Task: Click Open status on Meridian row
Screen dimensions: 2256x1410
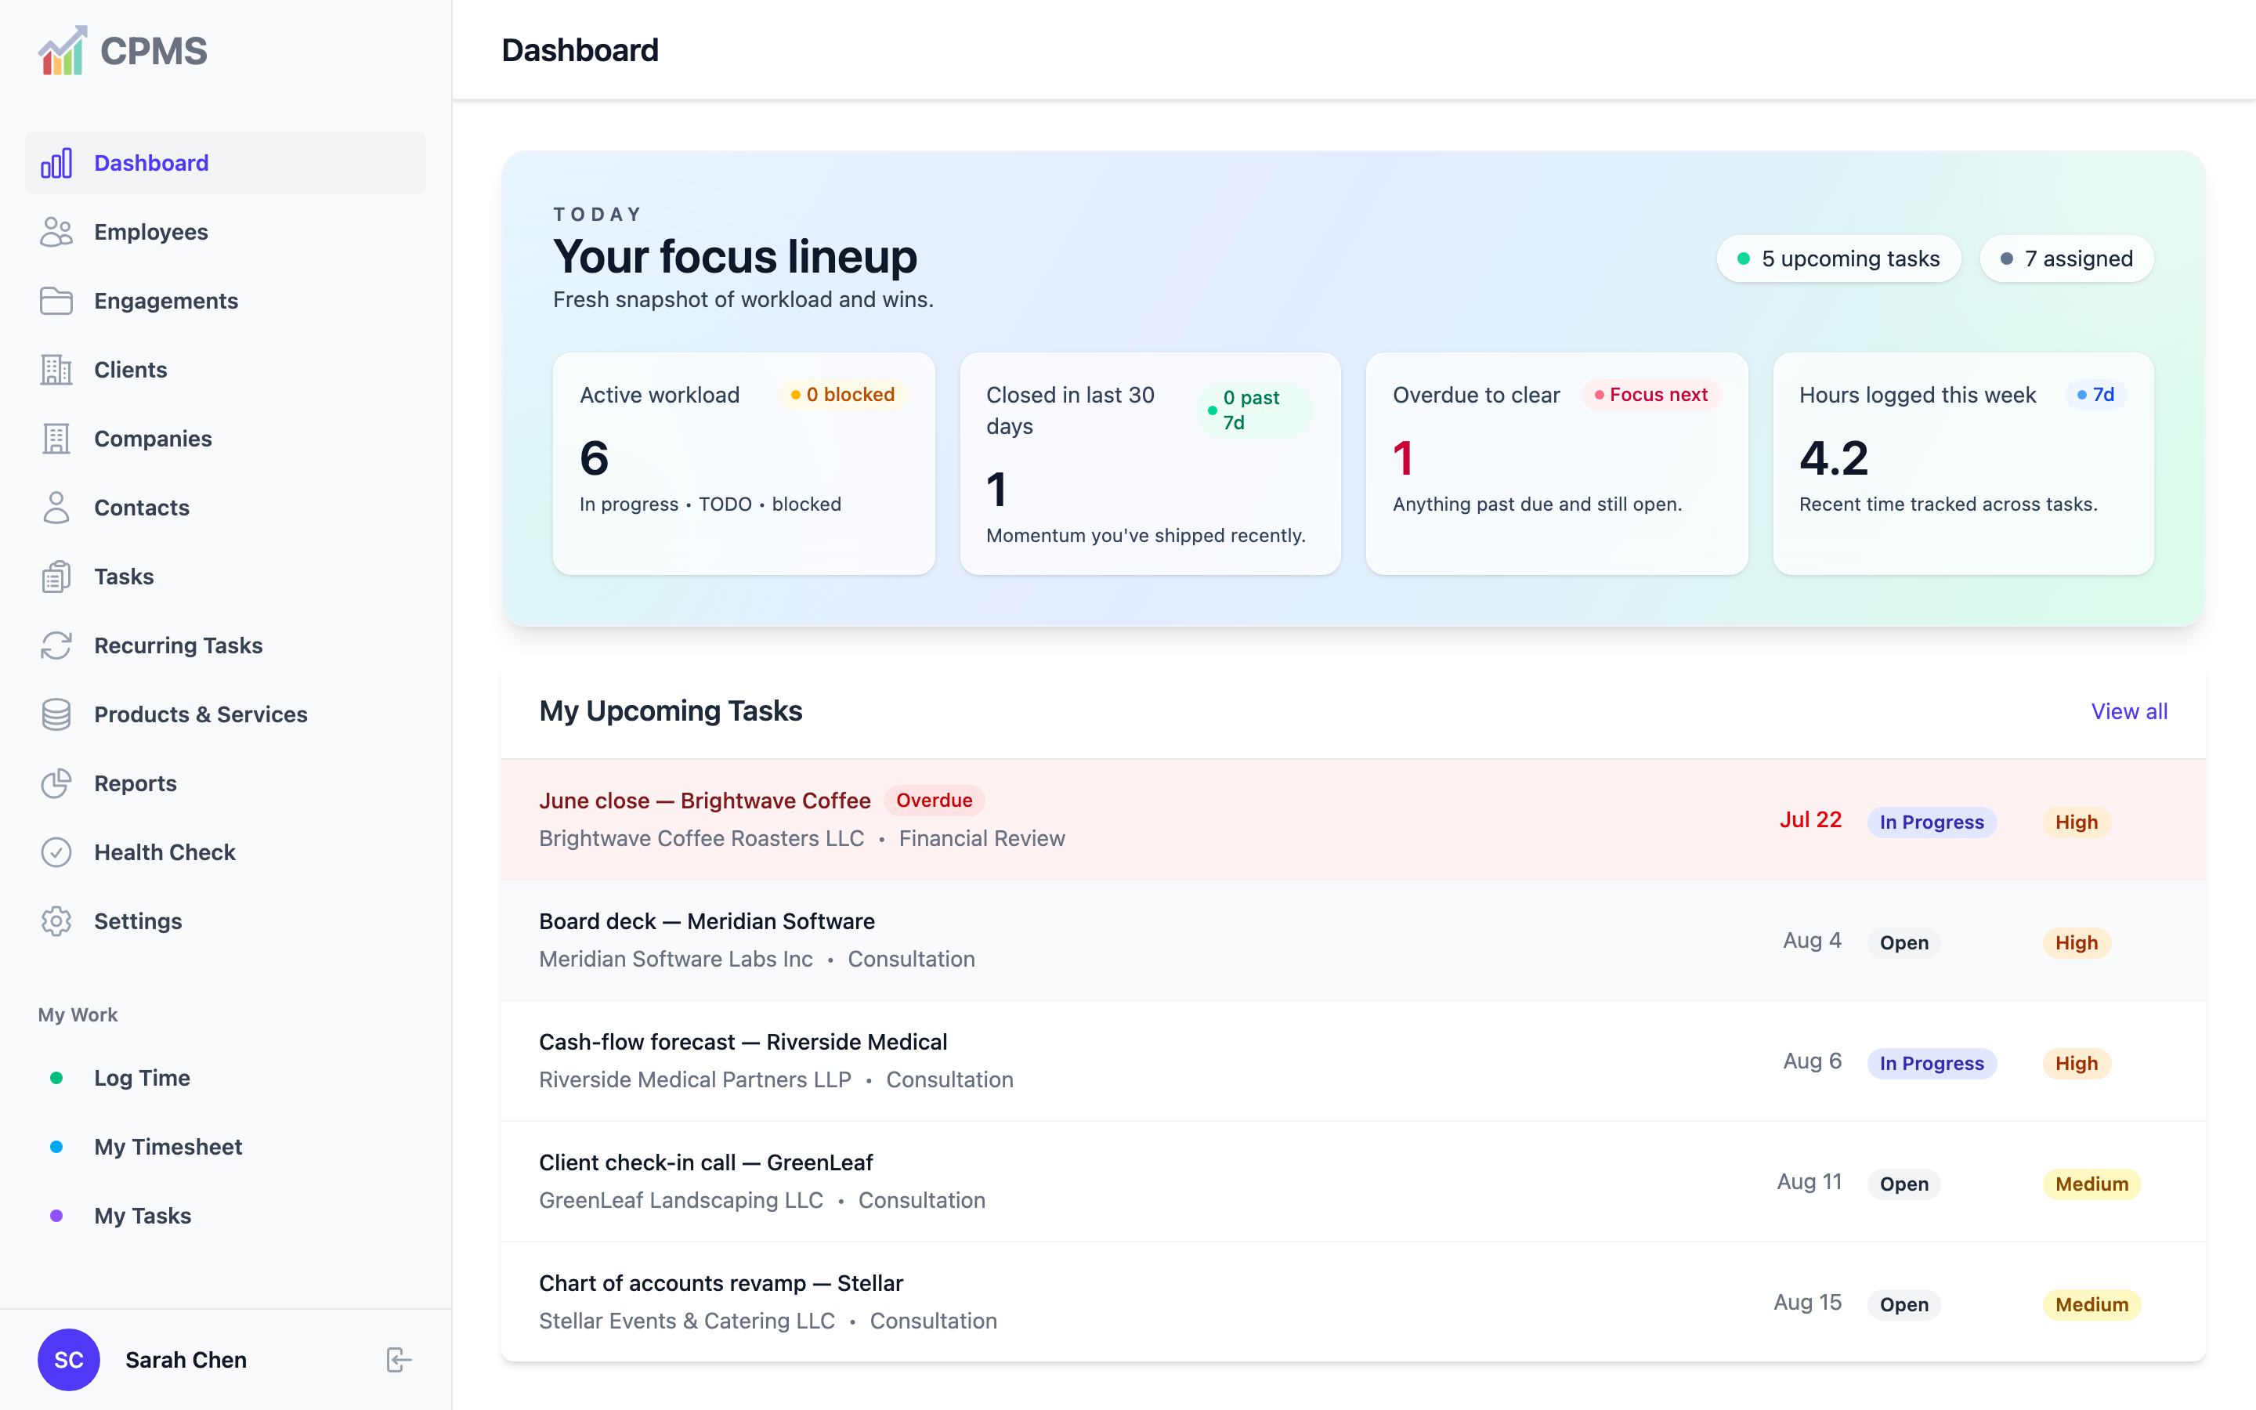Action: 1903,943
